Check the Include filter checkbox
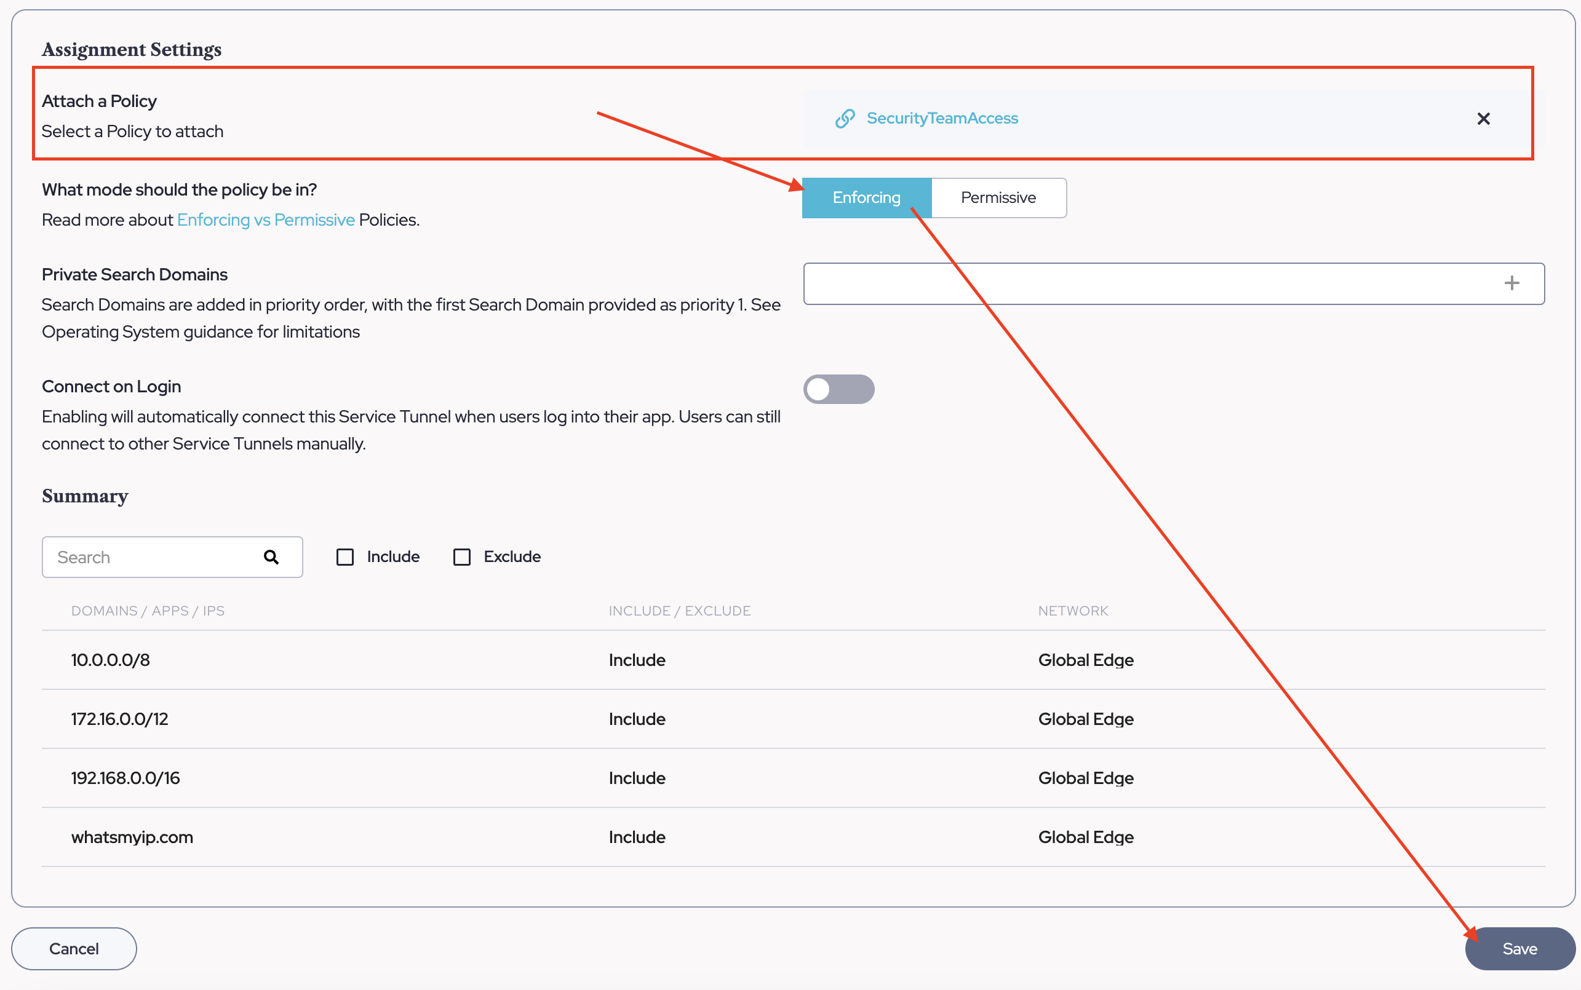Image resolution: width=1581 pixels, height=990 pixels. (345, 557)
